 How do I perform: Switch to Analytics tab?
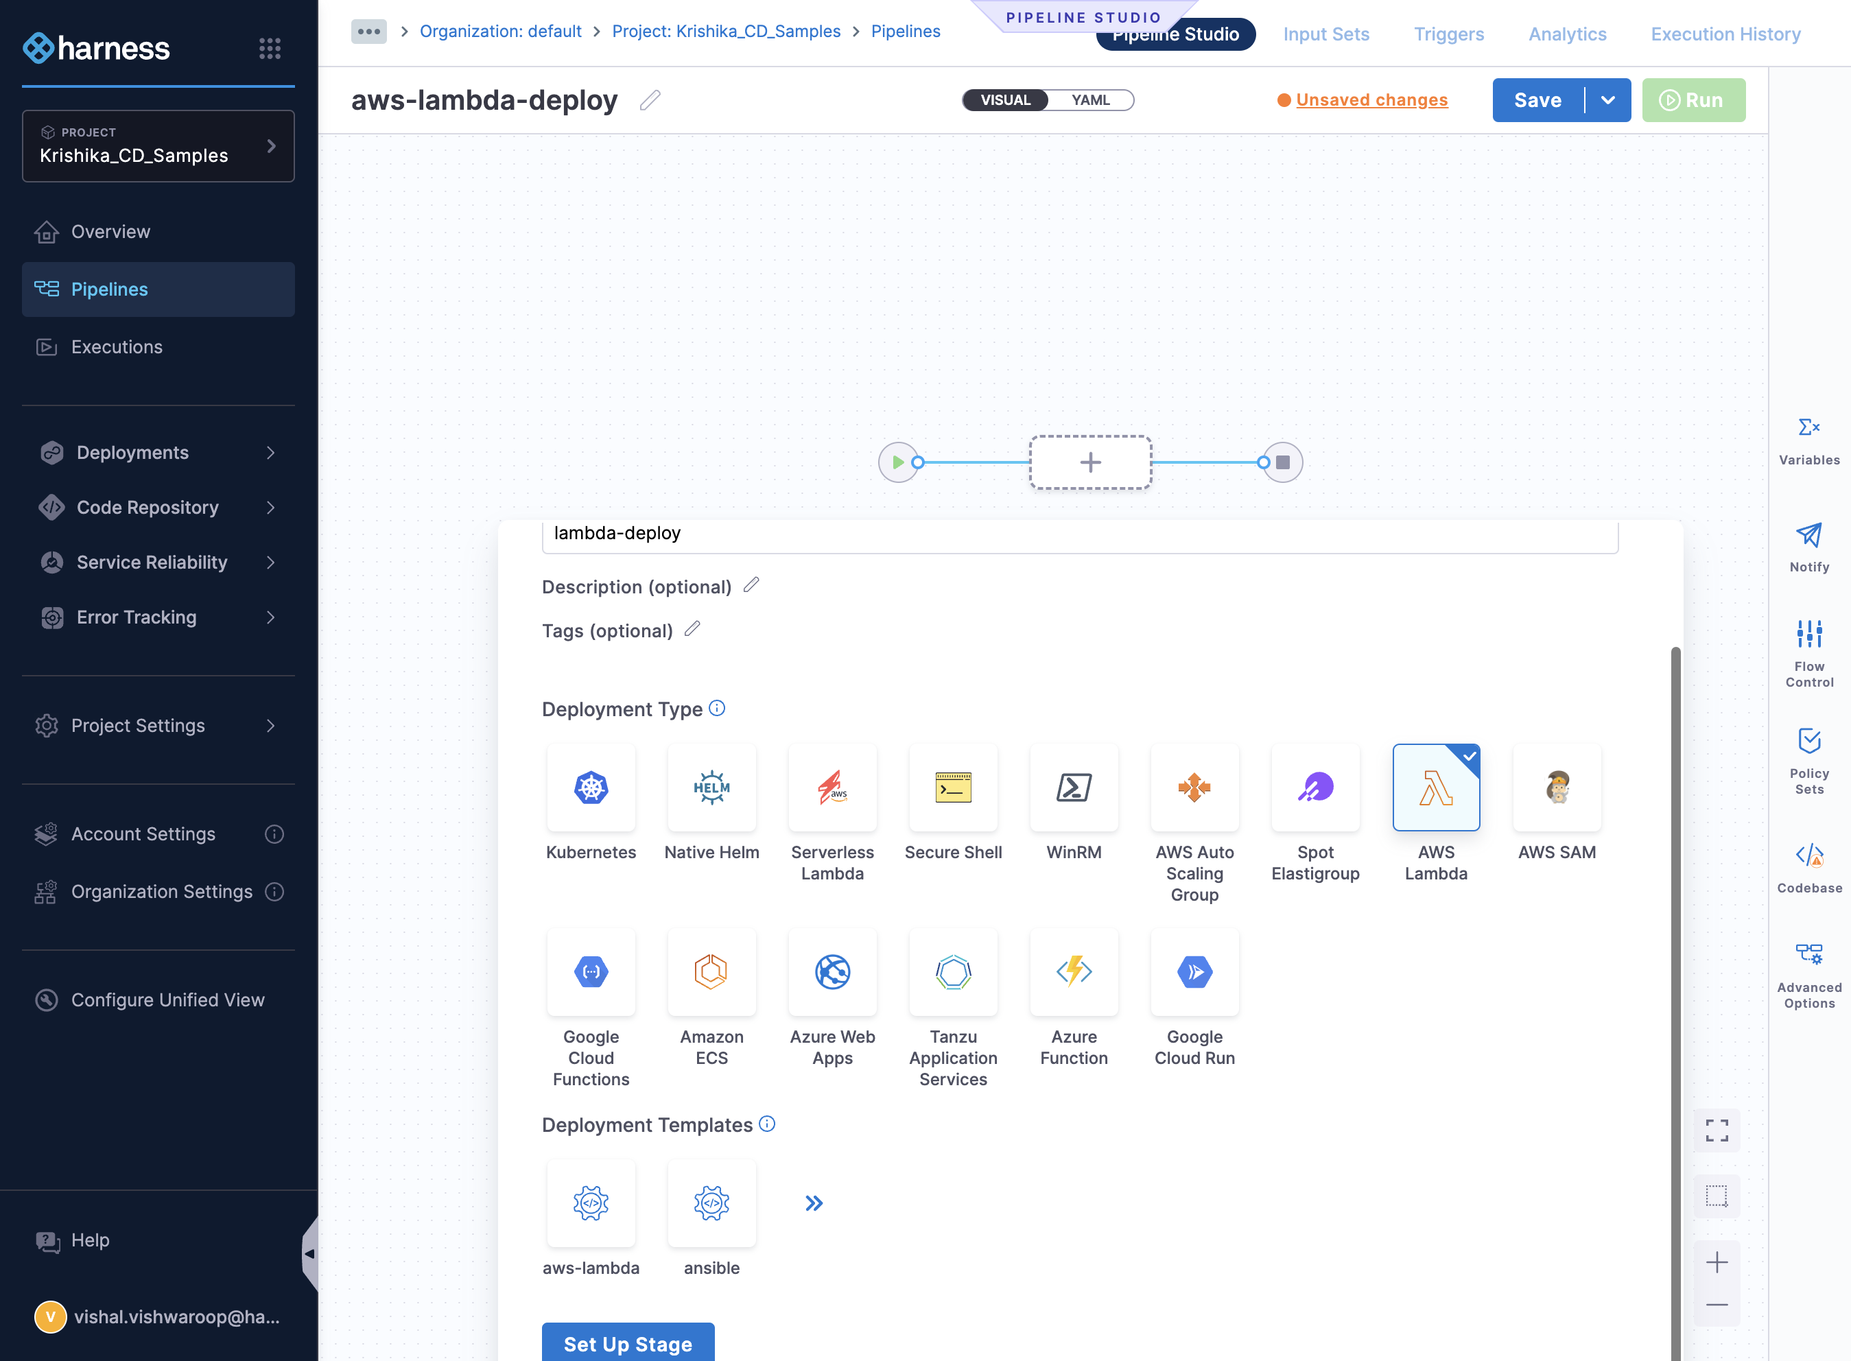[1567, 34]
